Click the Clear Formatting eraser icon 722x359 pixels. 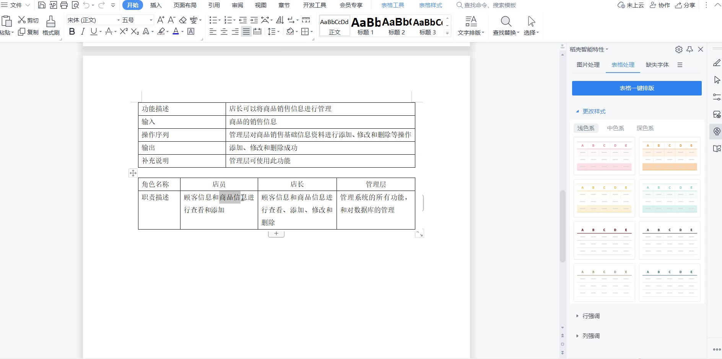tap(183, 20)
